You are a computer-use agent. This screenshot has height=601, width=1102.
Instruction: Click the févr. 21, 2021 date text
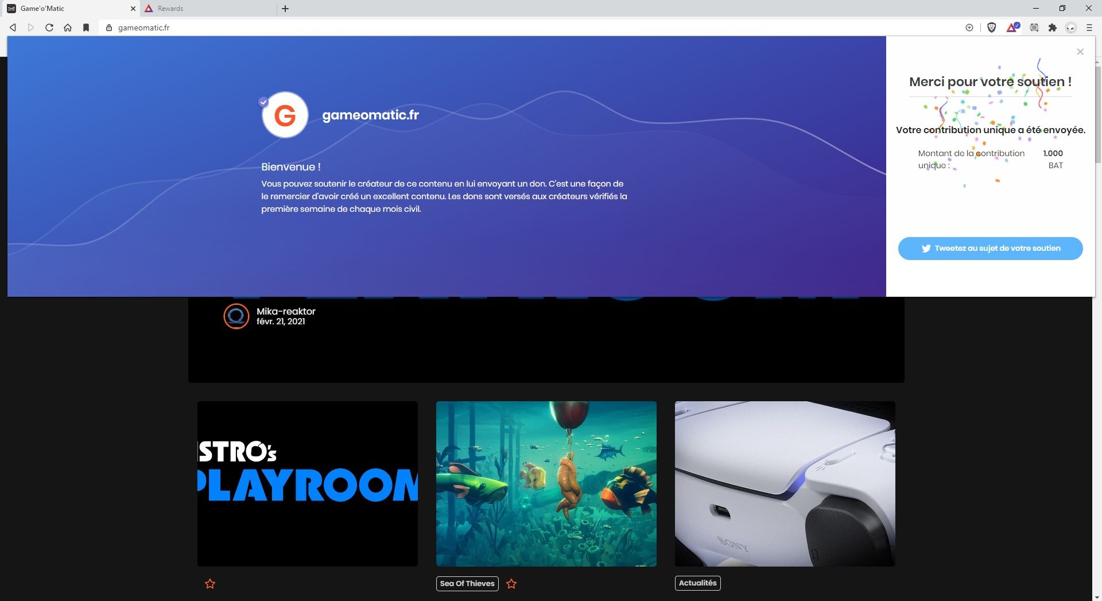[281, 321]
